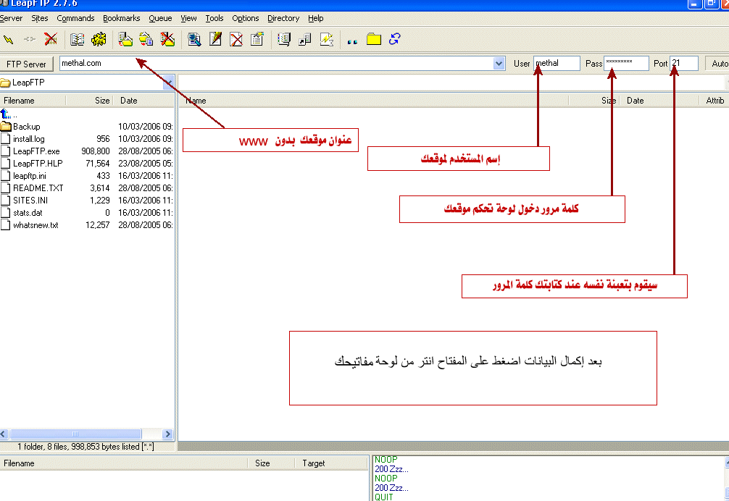Click the new folder yellow icon

(373, 39)
